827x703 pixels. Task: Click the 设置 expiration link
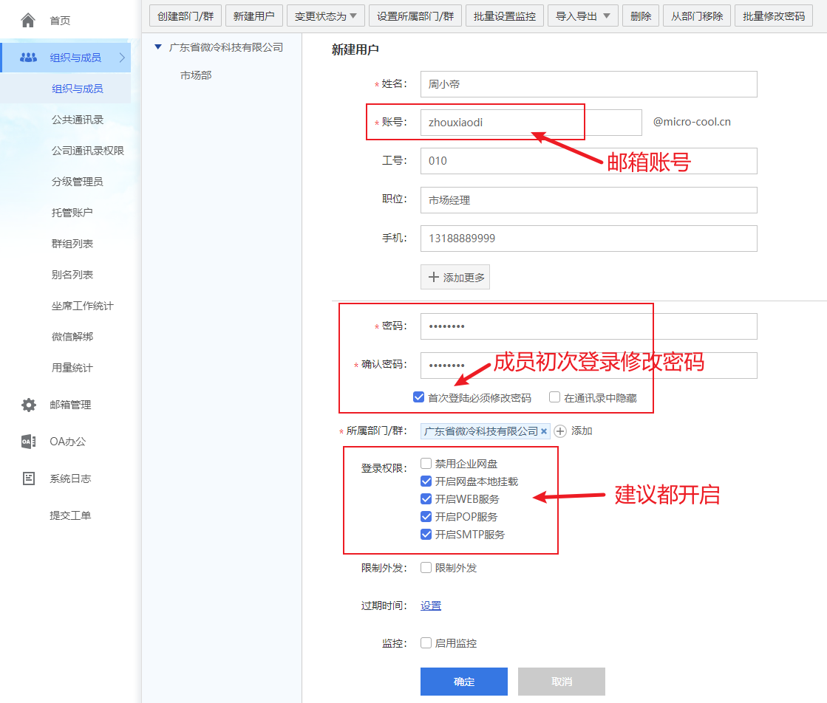(x=430, y=606)
